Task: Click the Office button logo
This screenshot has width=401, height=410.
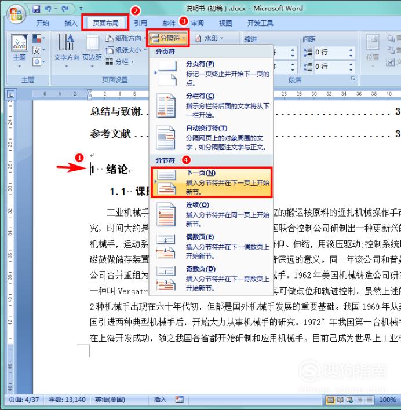Action: (16, 14)
